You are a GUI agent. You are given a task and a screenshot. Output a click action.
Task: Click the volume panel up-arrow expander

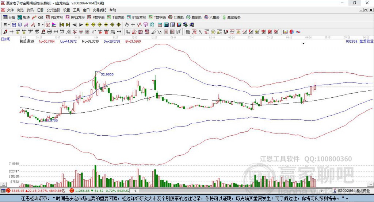[x=3, y=184]
